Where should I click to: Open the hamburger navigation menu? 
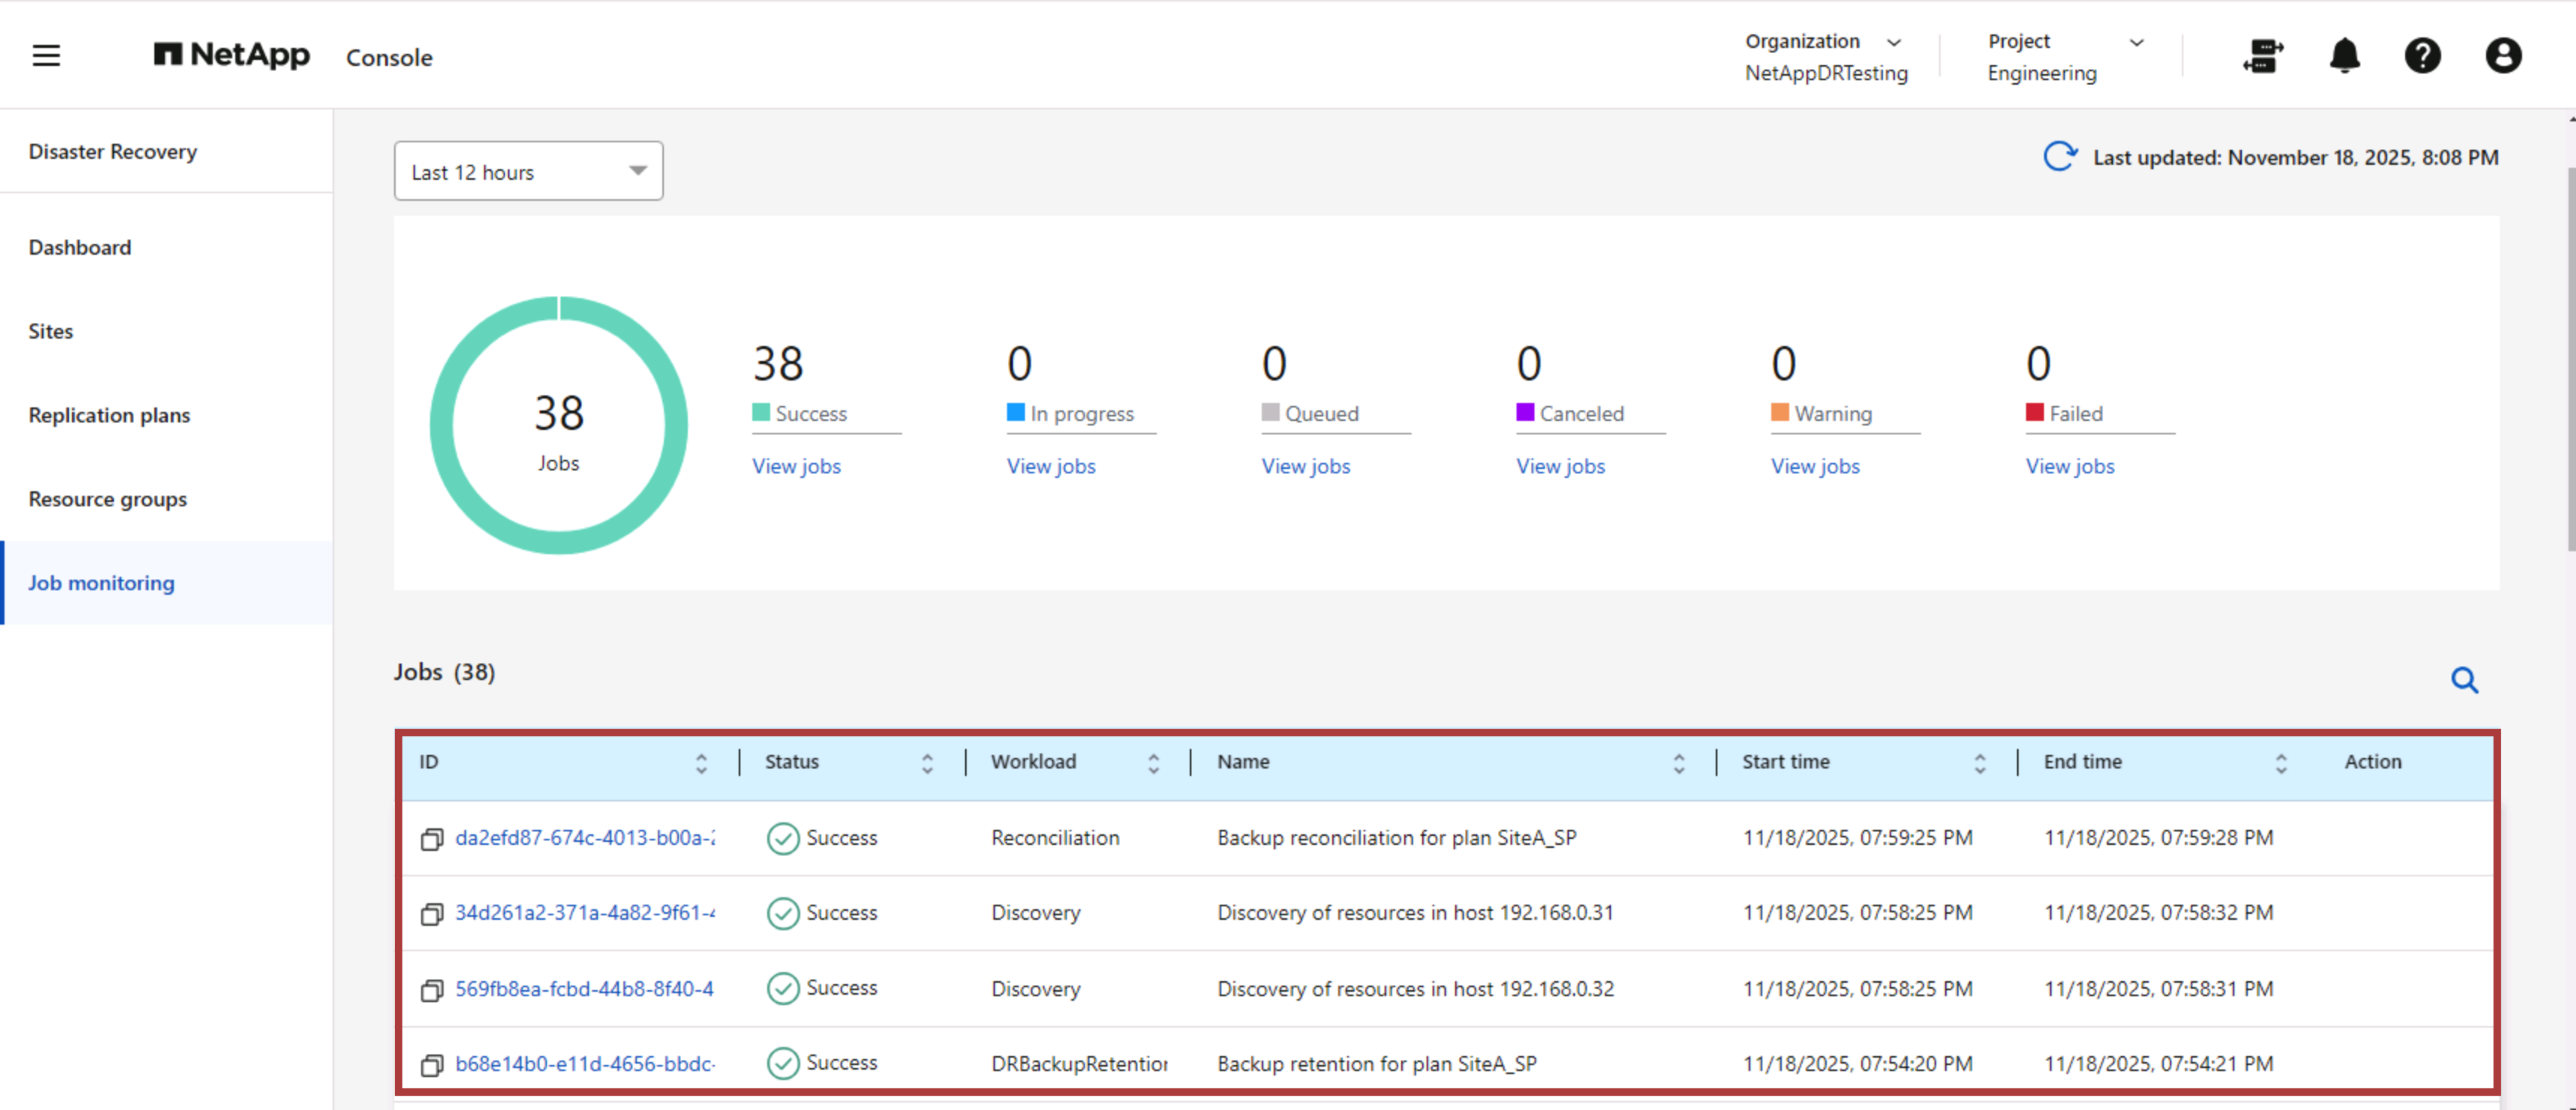pyautogui.click(x=46, y=55)
